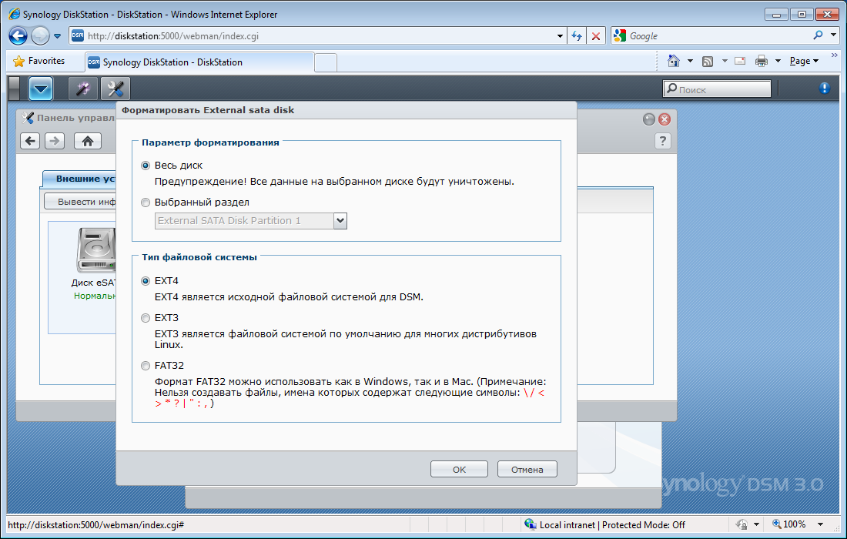Open the Favorites star button
847x539 pixels.
(39, 61)
